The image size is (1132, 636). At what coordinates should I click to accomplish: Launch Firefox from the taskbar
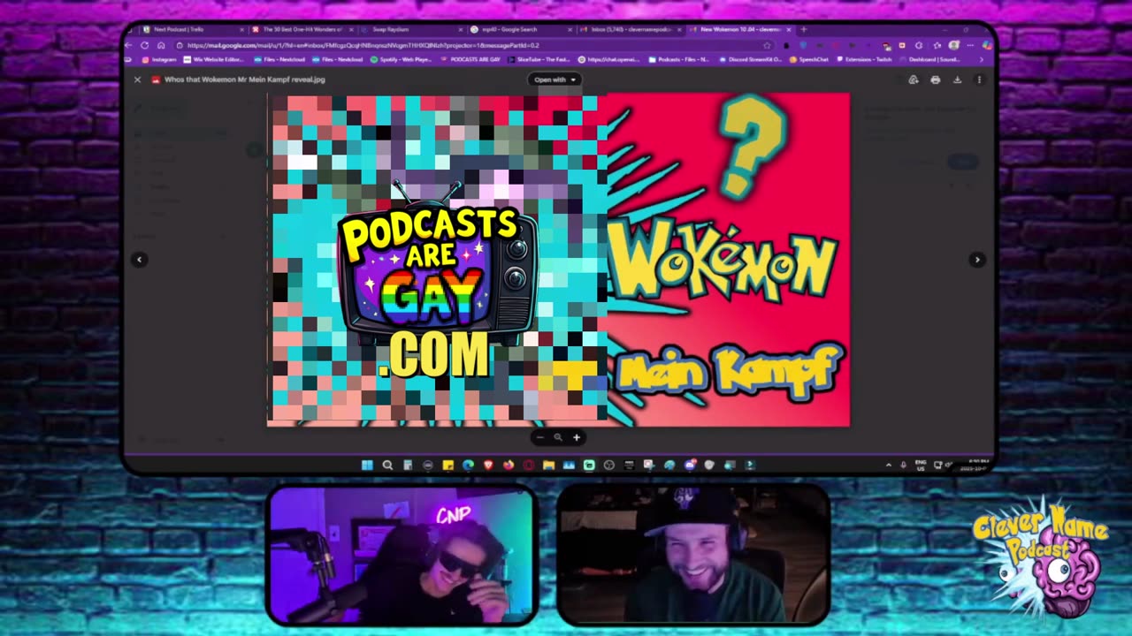[509, 465]
